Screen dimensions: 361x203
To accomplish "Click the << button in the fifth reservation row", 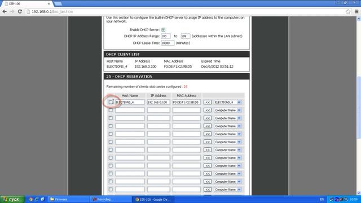I will 208,134.
